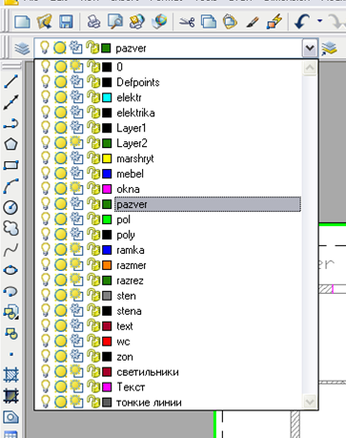Click the Block Editor icon
The height and width of the screenshot is (438, 346).
(x=275, y=22)
